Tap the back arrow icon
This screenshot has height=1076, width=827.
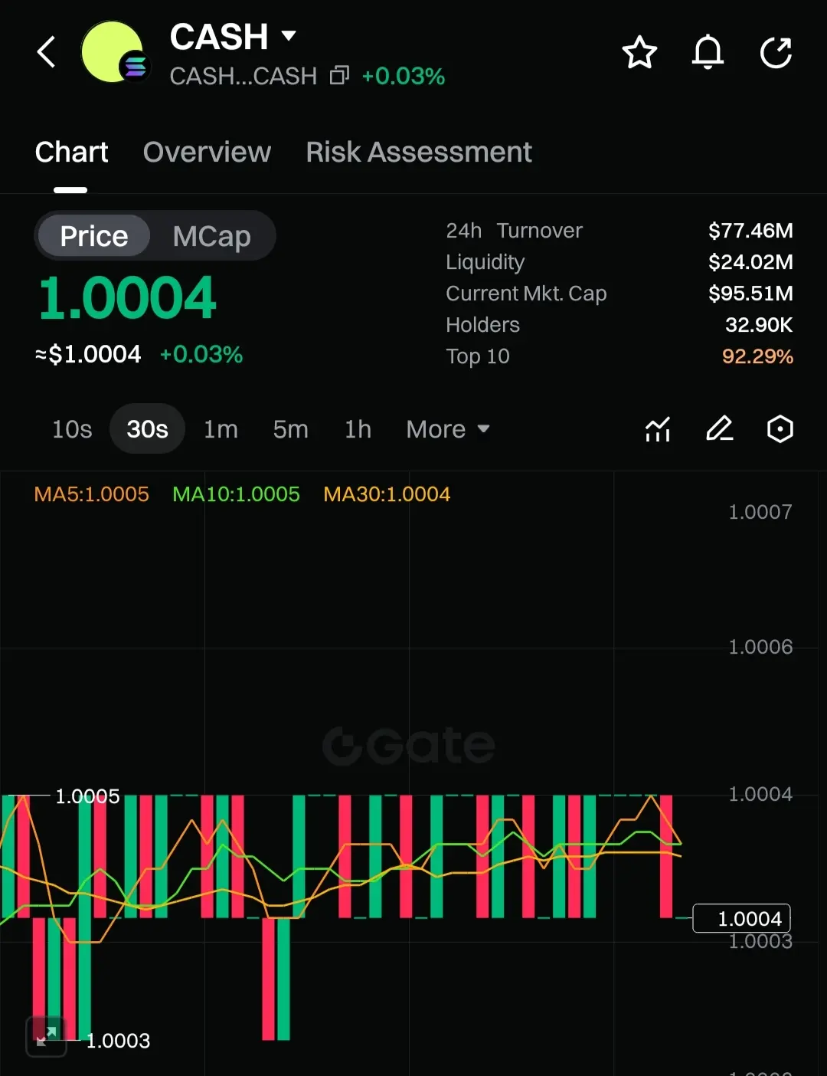47,53
